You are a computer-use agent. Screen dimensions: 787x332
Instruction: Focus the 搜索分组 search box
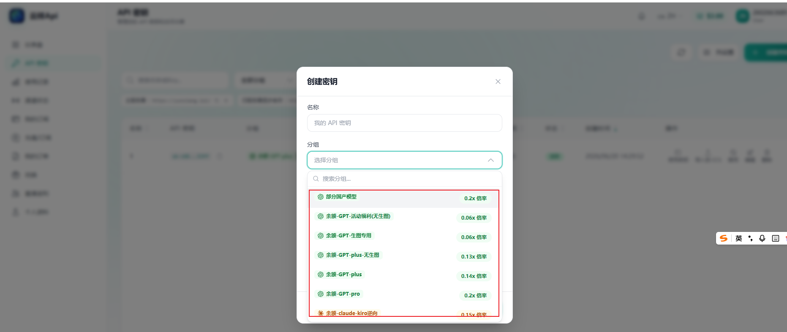(x=404, y=179)
